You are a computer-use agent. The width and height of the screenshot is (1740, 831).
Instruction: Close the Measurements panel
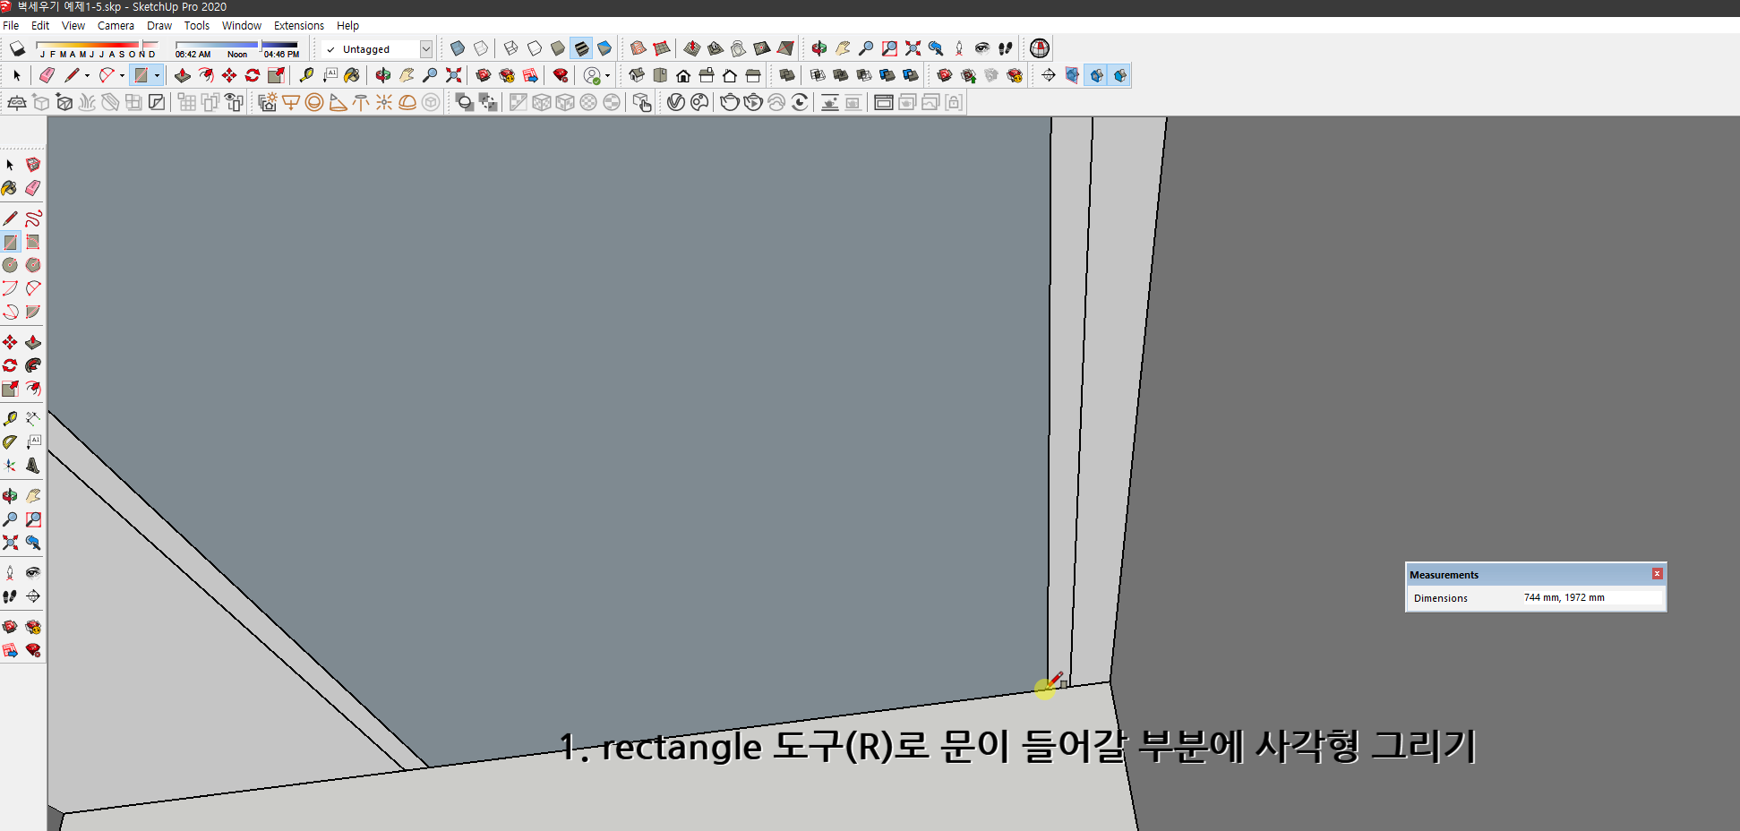1658,574
